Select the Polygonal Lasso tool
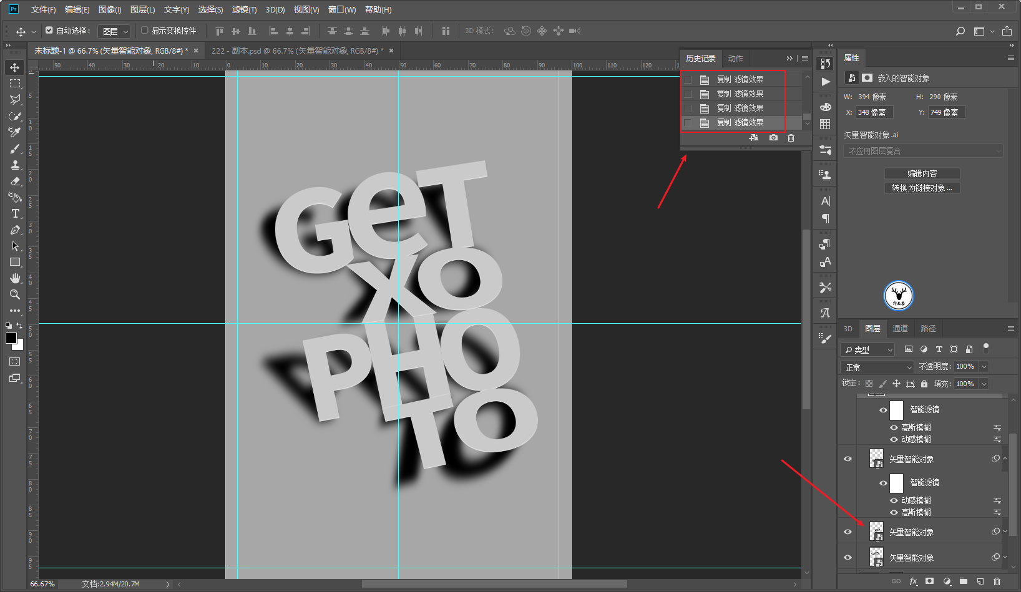Screen dimensions: 1021x592 pos(15,100)
